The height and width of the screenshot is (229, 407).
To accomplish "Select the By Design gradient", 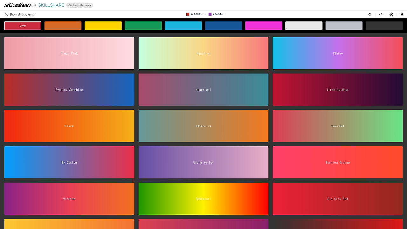I will (69, 162).
